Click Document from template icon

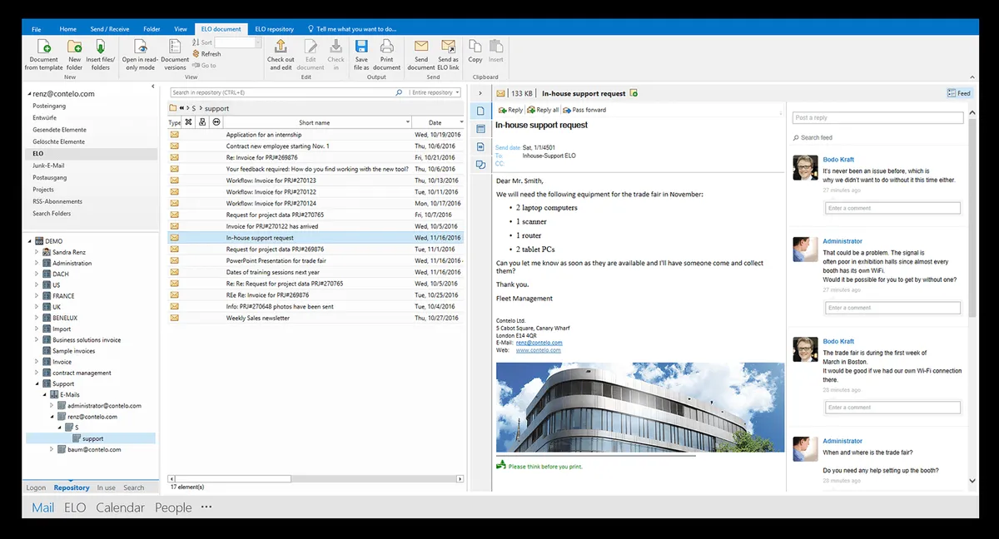[x=43, y=47]
